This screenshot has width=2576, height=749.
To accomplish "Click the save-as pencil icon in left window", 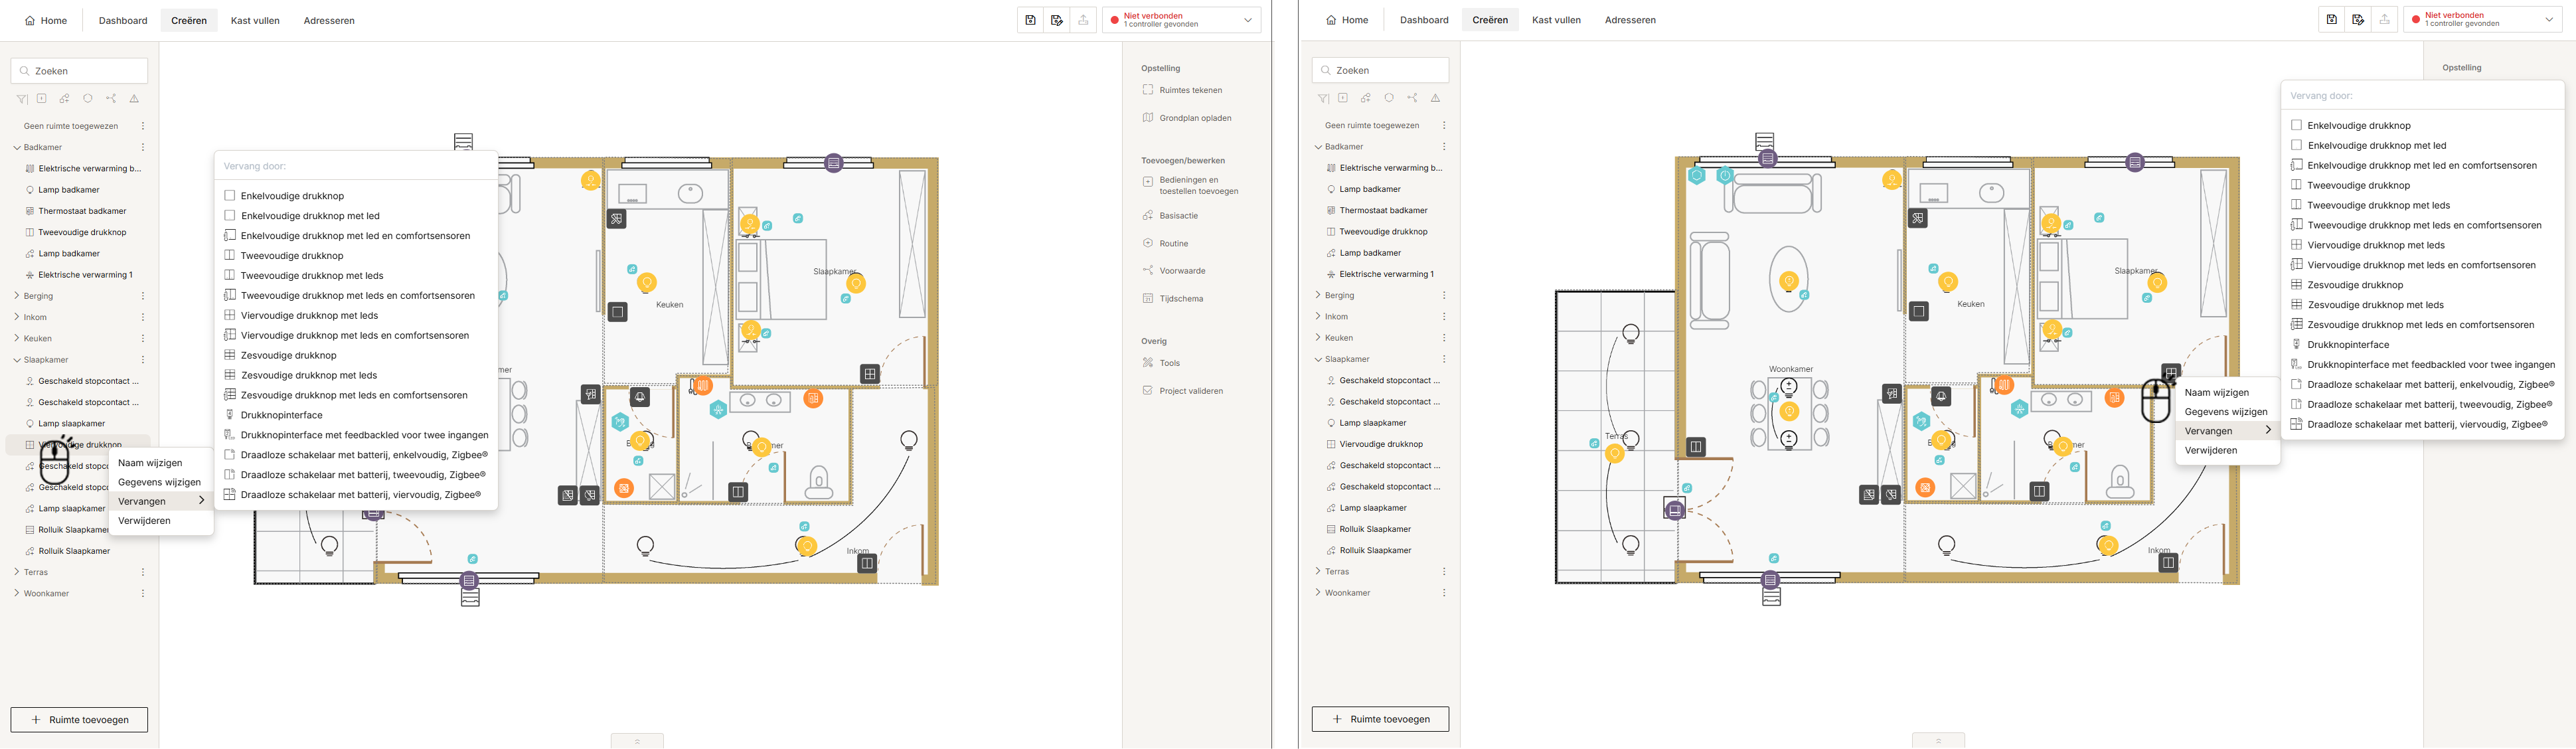I will click(x=1057, y=20).
